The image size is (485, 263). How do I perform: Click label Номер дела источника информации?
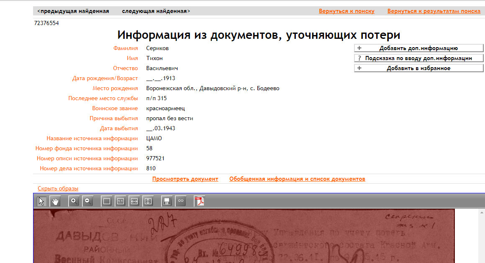[x=89, y=169]
